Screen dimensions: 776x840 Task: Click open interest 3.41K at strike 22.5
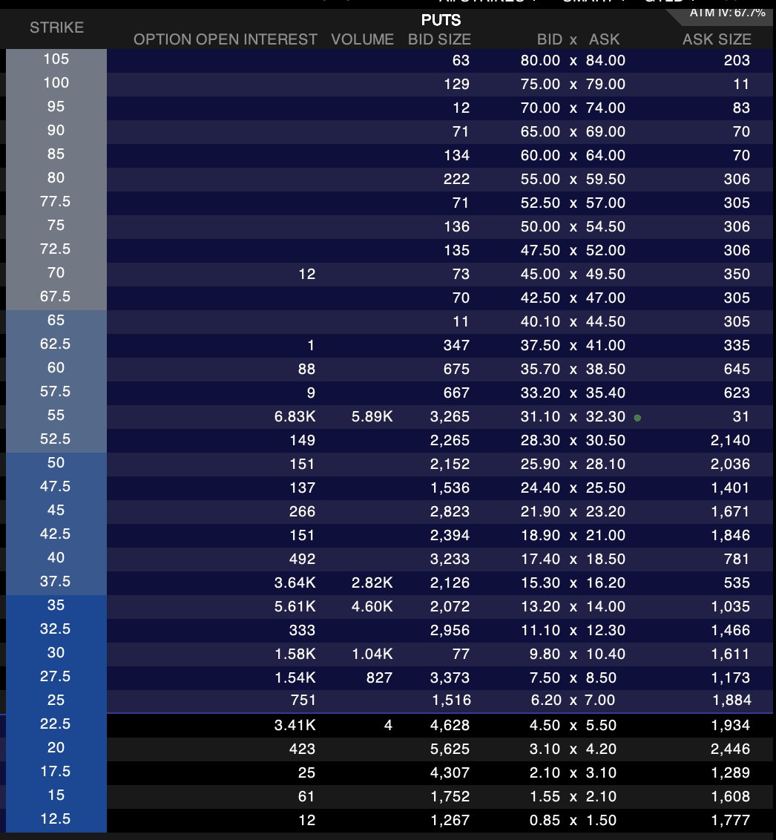(x=295, y=726)
